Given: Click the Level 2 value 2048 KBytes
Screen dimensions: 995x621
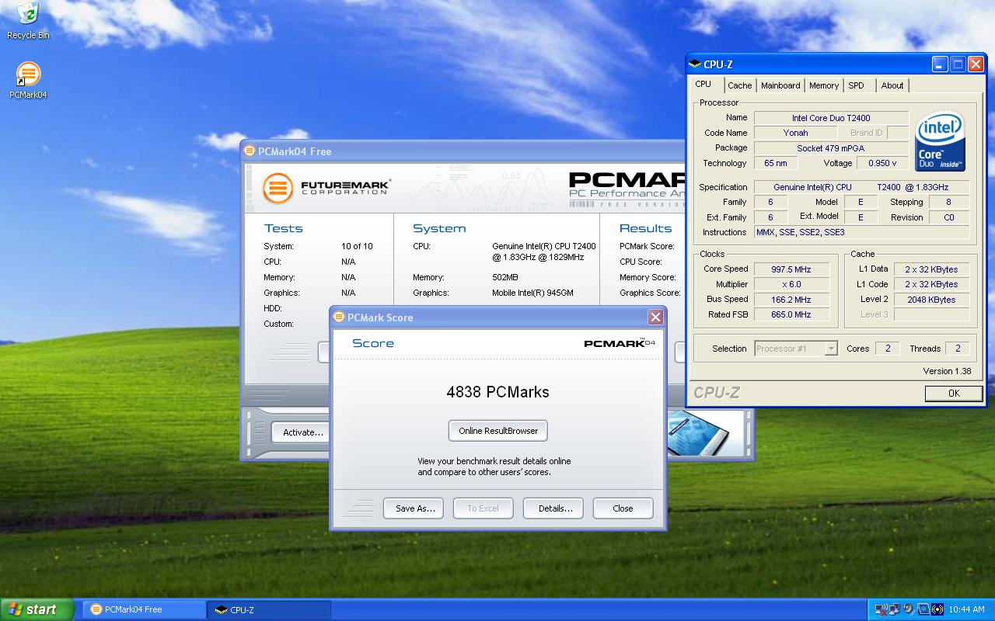Looking at the screenshot, I should [x=931, y=300].
